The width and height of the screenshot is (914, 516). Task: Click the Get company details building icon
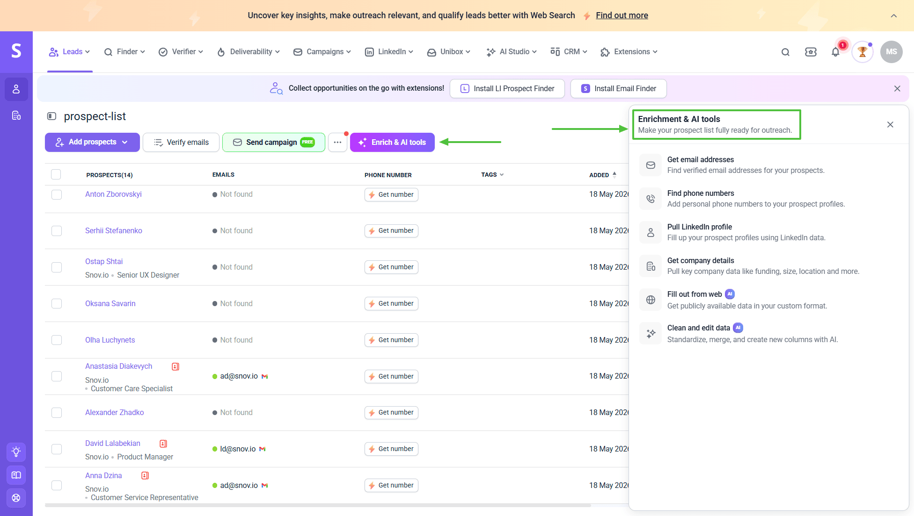tap(651, 266)
